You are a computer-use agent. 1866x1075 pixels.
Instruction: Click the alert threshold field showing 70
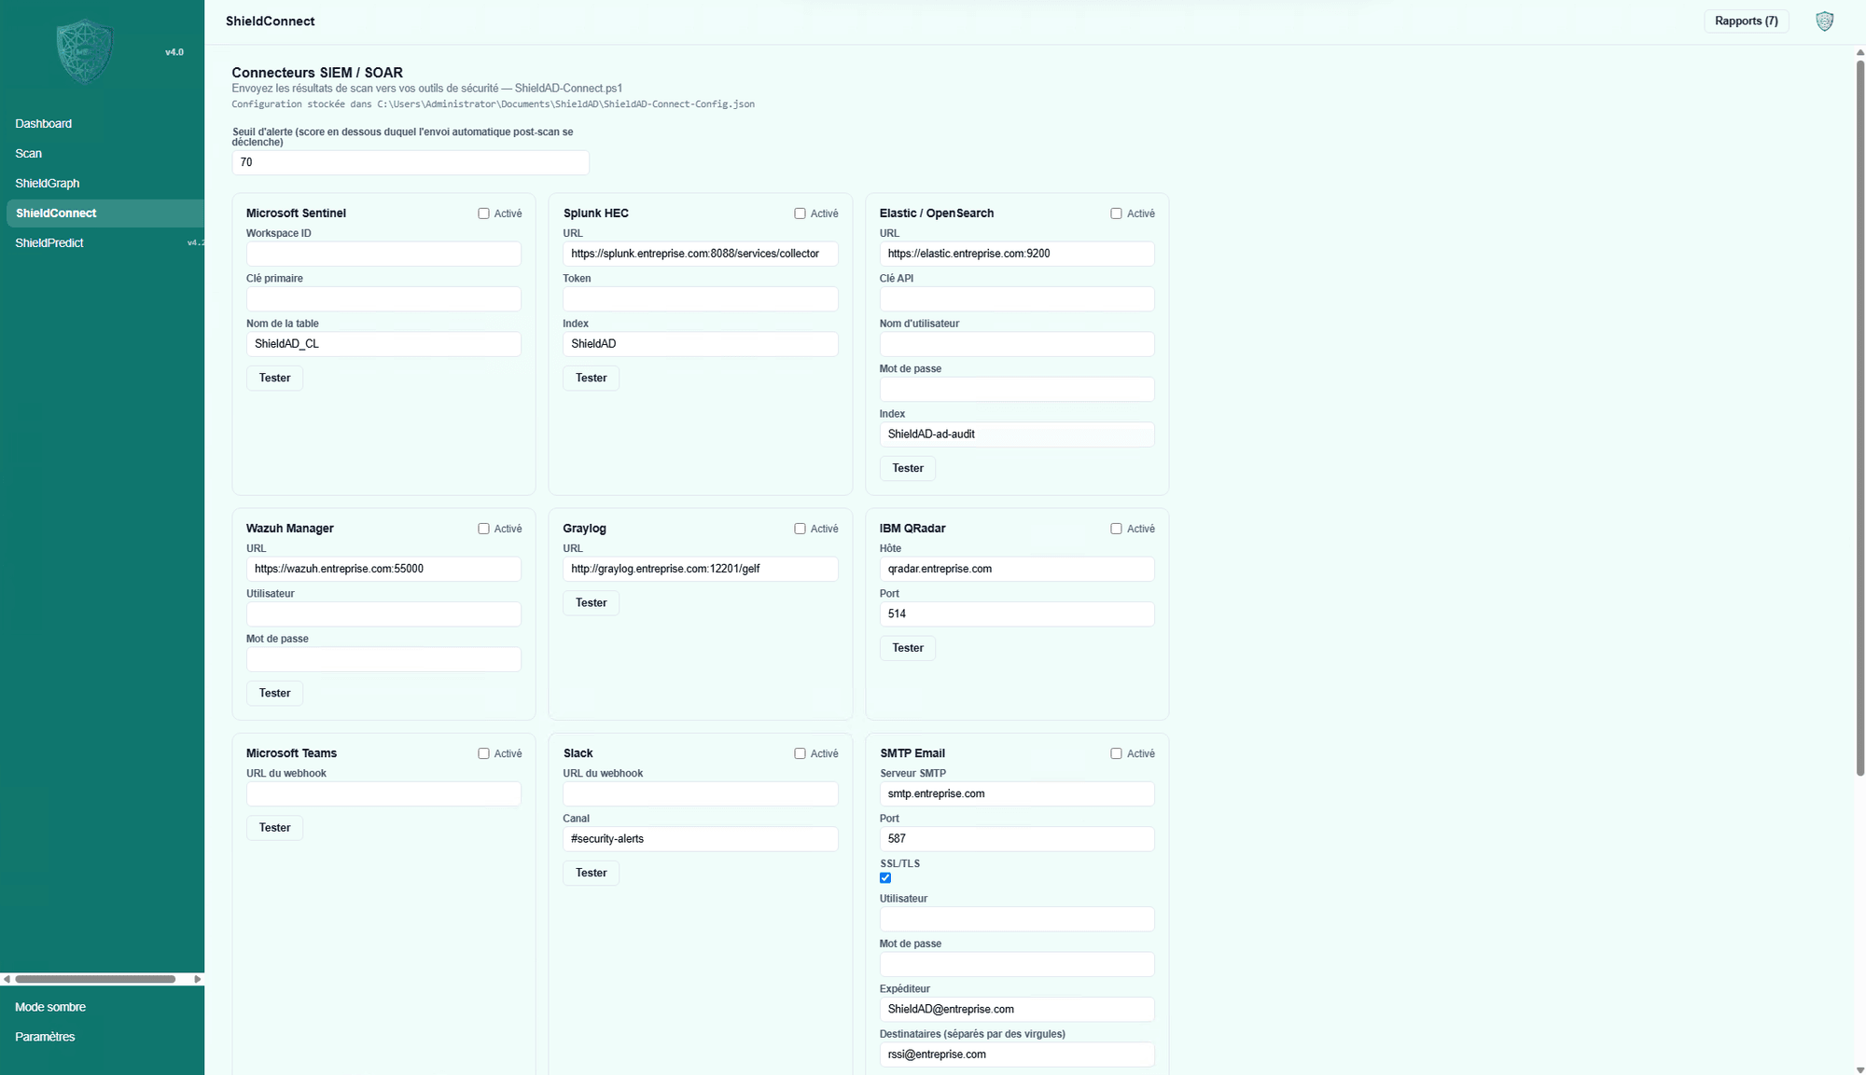pyautogui.click(x=411, y=162)
